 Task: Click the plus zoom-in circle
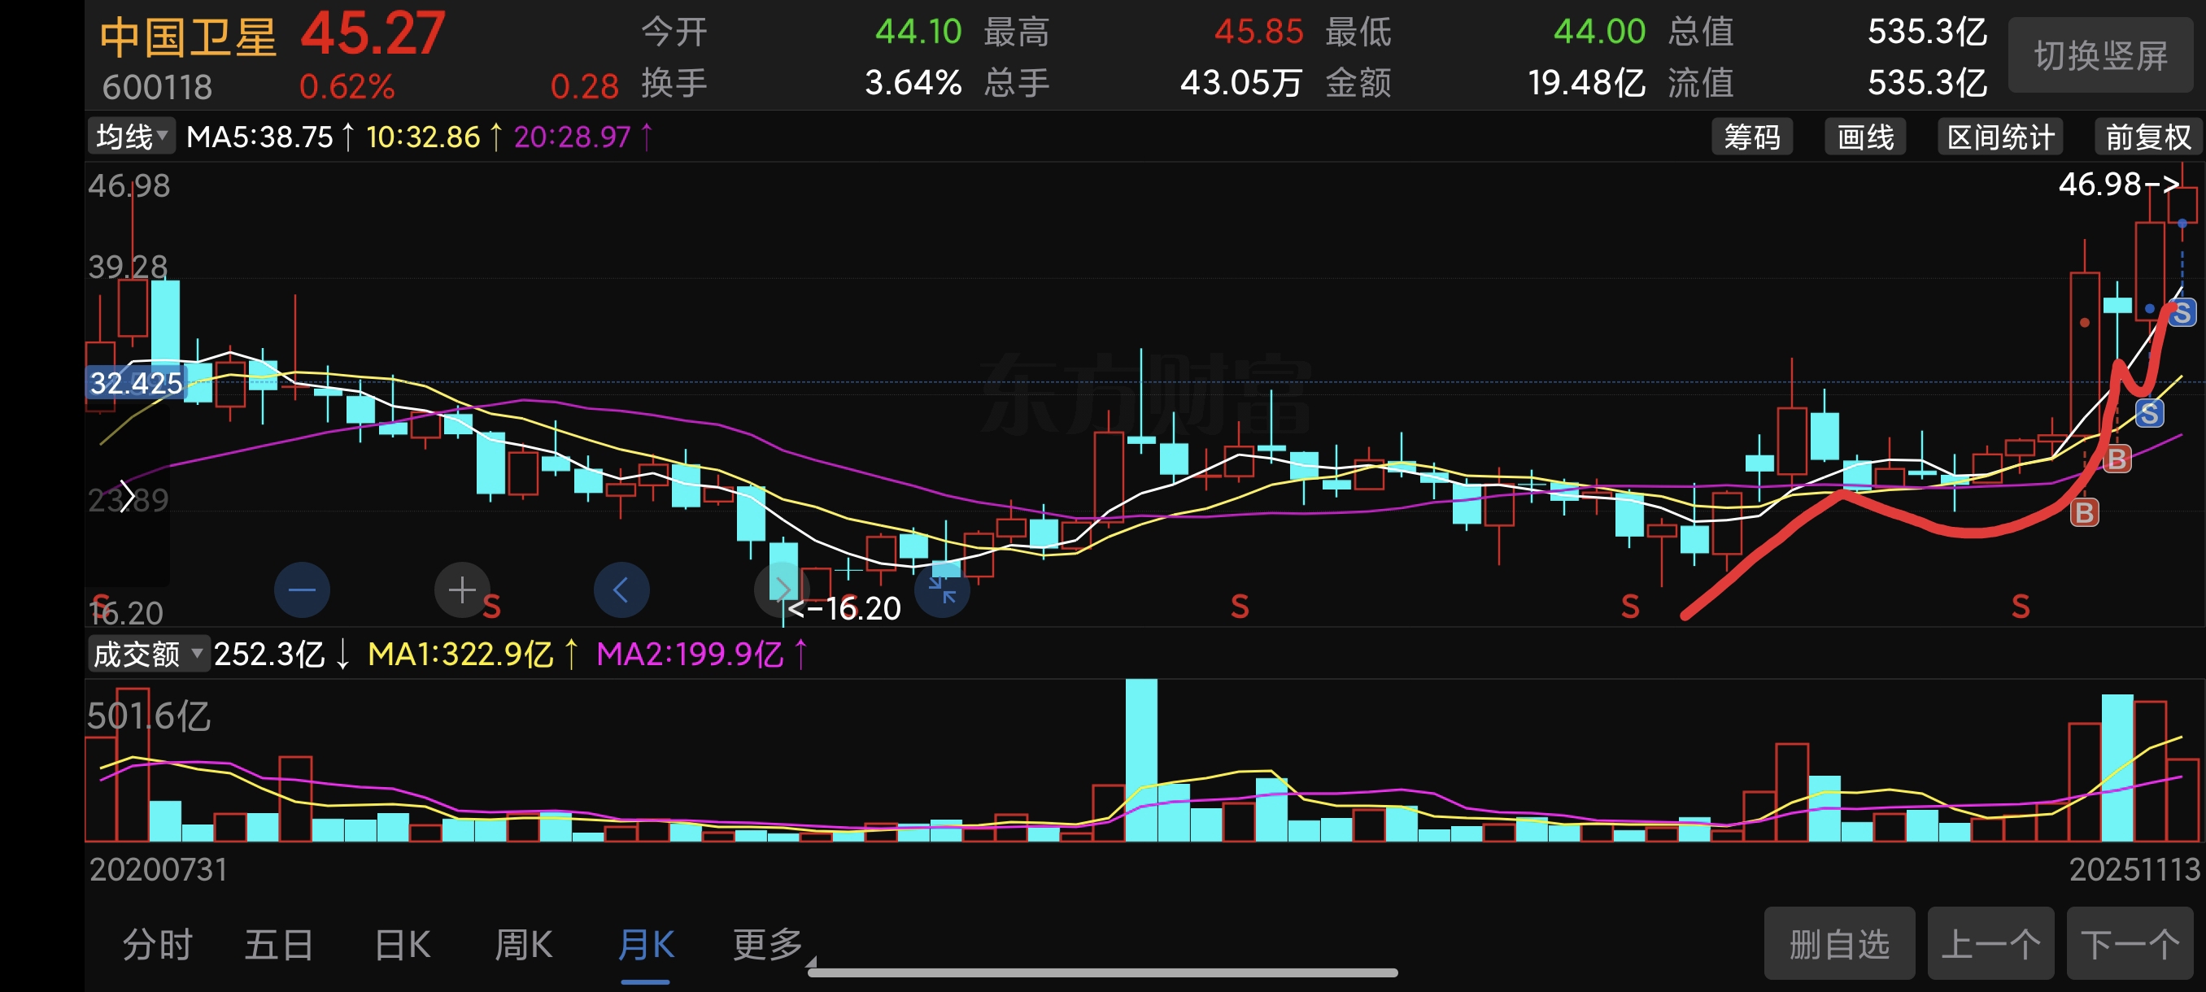pos(461,590)
